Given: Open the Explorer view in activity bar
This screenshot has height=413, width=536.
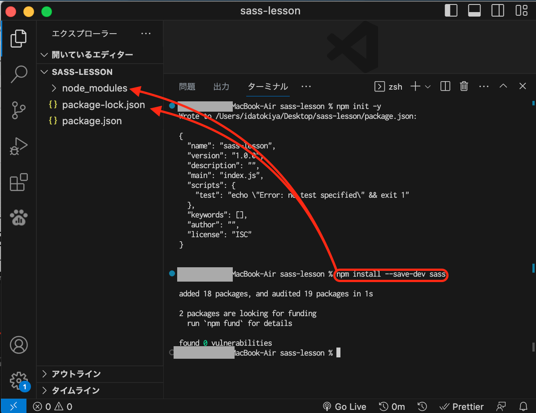Looking at the screenshot, I should point(18,38).
